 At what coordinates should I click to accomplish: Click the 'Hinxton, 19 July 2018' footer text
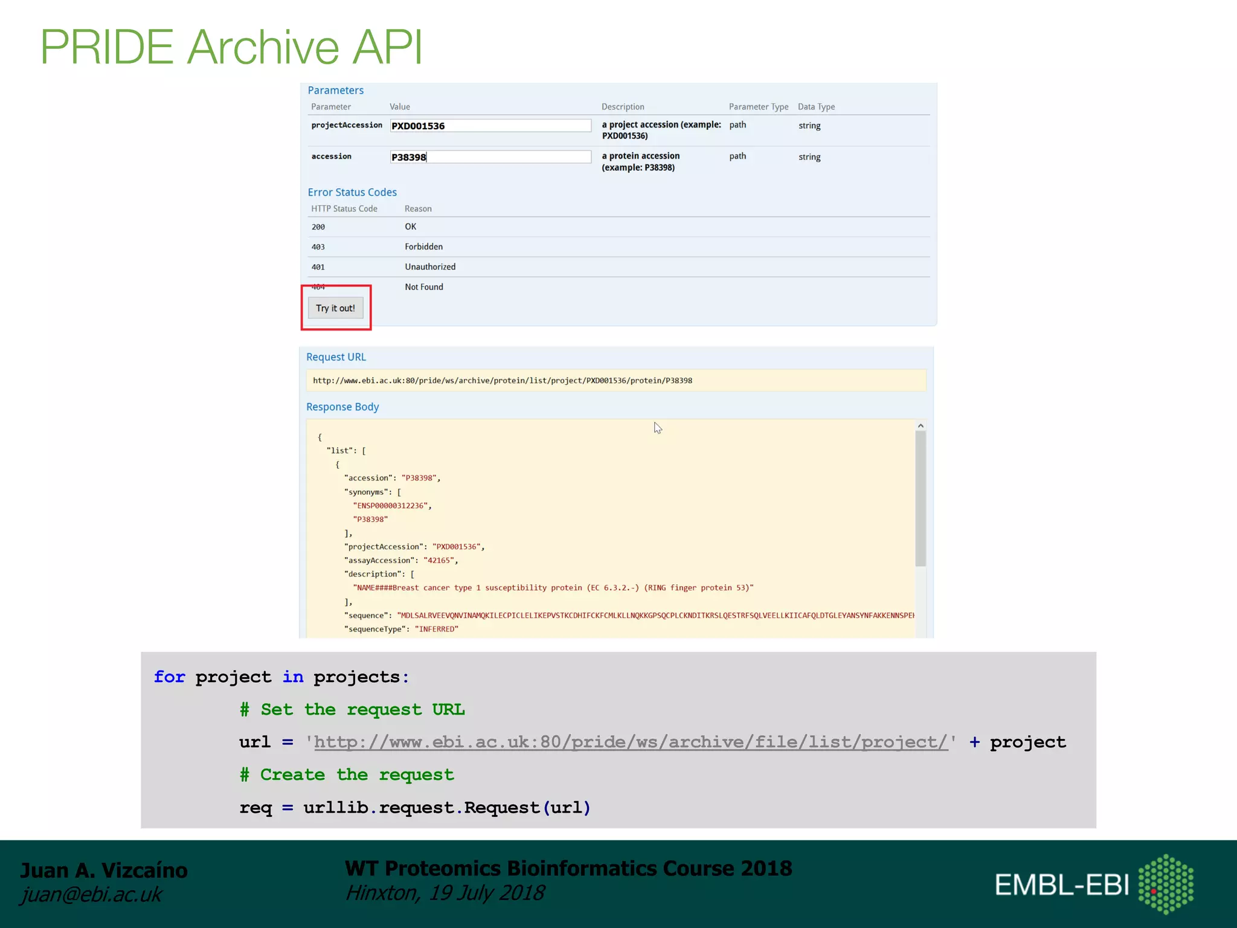[445, 893]
